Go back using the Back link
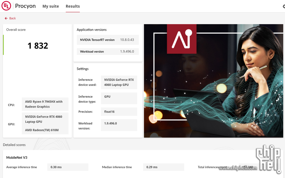 click(x=13, y=18)
